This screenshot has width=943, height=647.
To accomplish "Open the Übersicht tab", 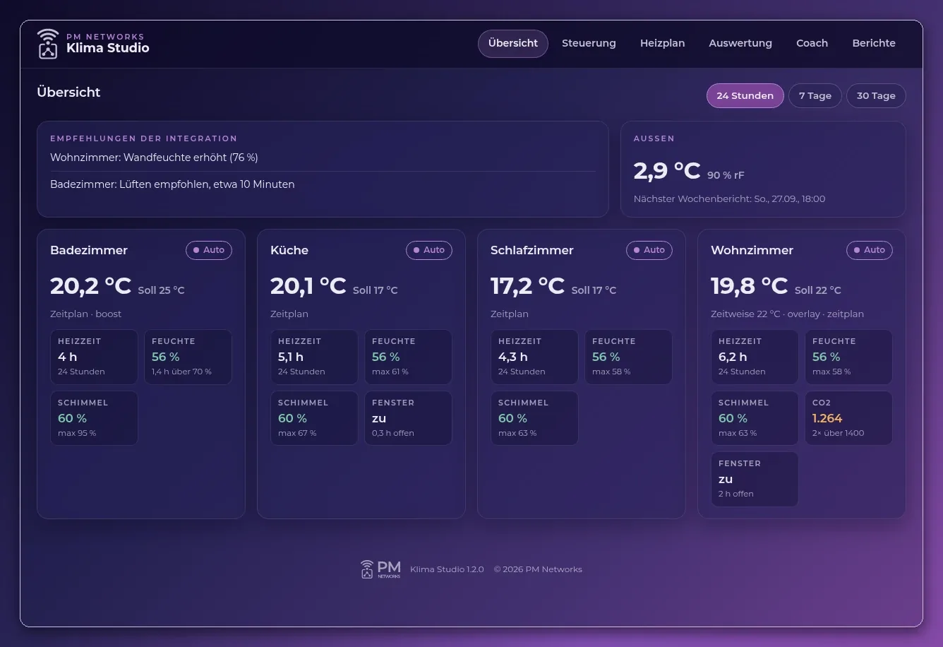I will [513, 44].
